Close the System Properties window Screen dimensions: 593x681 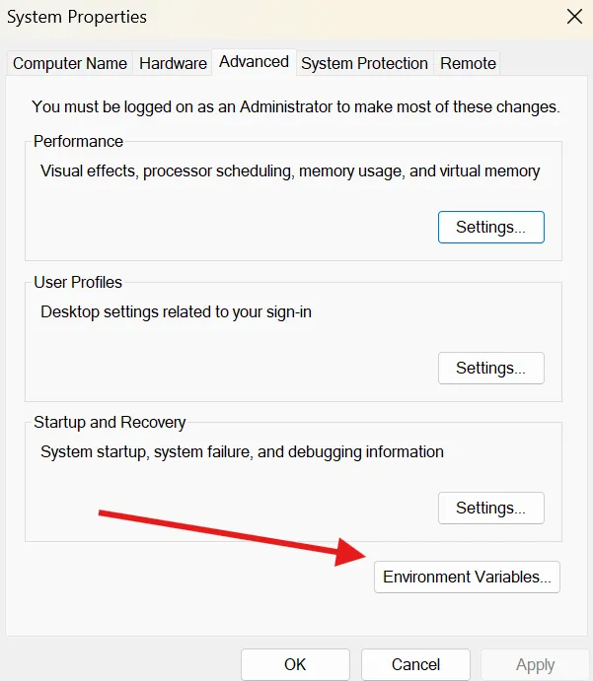click(x=573, y=16)
